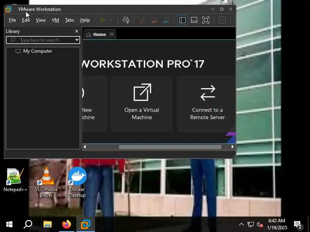This screenshot has height=232, width=310.
Task: Click the Take Snapshot toolbar icon
Action: tap(142, 20)
